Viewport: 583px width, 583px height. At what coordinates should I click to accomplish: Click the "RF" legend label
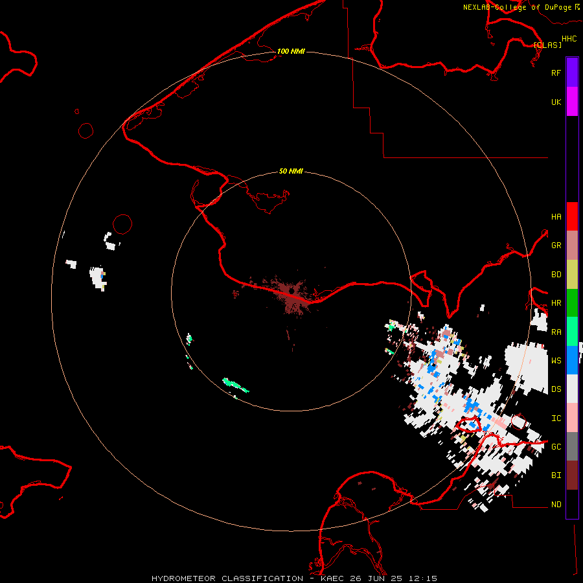pos(556,73)
